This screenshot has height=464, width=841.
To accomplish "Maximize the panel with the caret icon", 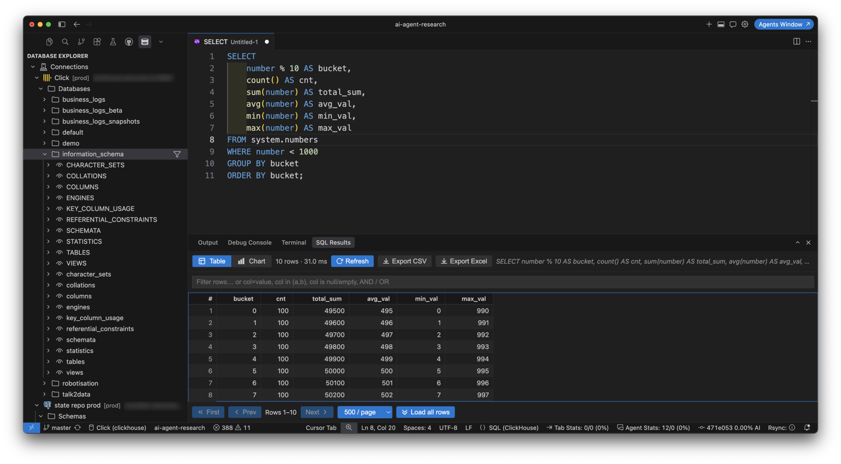I will [798, 243].
